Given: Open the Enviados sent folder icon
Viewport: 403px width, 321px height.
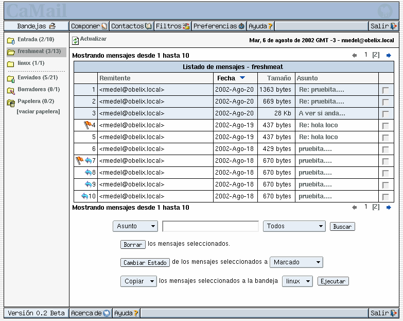Looking at the screenshot, I should point(10,78).
